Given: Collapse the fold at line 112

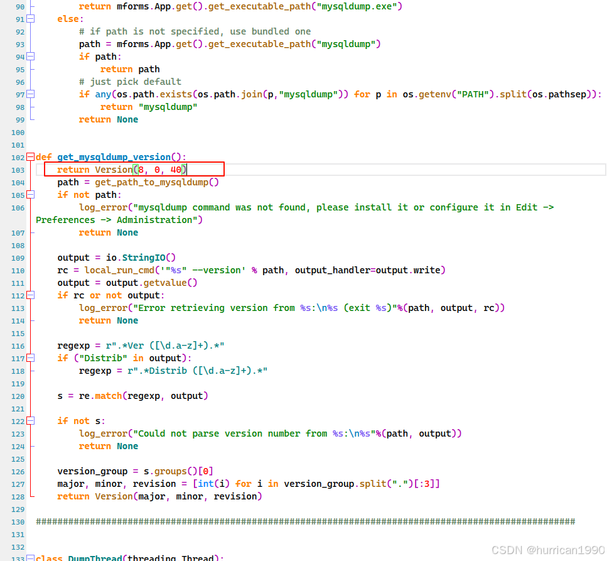Looking at the screenshot, I should tap(31, 295).
